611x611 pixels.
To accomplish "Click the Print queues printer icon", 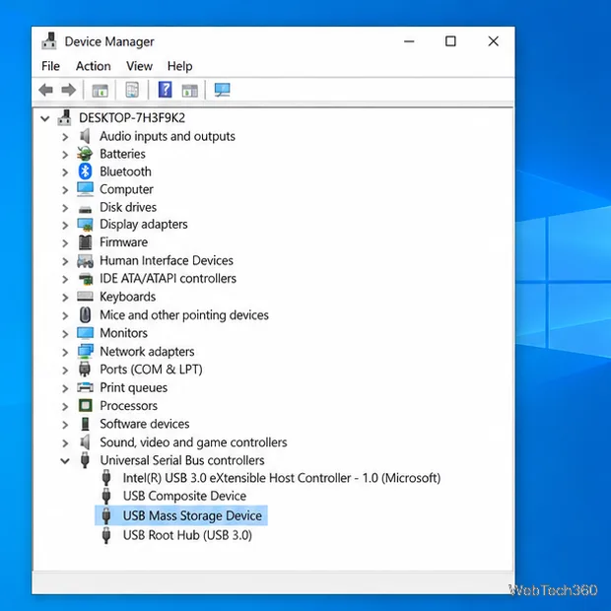I will pos(85,387).
